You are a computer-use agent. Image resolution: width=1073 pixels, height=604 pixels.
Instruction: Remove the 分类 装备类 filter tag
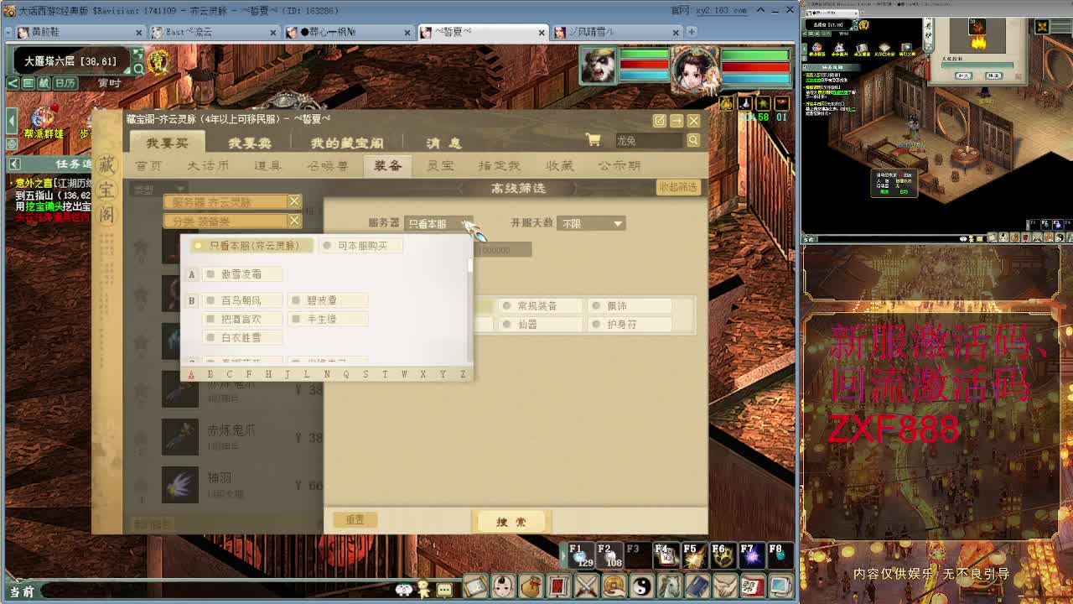[x=294, y=221]
